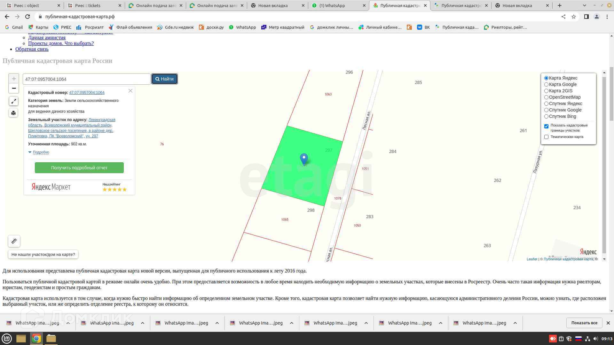Switch to the (1) WhatsApp tab

[x=333, y=5]
